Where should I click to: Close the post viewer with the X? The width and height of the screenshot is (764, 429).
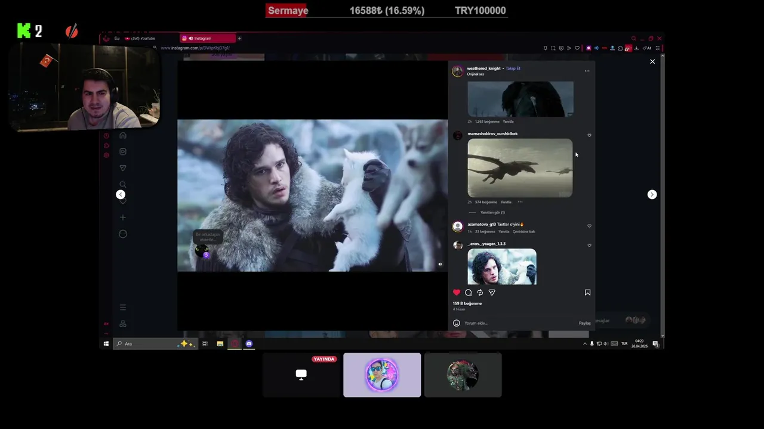[652, 61]
